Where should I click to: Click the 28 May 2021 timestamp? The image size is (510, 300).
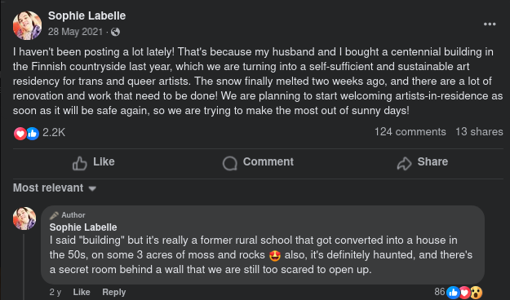pyautogui.click(x=75, y=32)
